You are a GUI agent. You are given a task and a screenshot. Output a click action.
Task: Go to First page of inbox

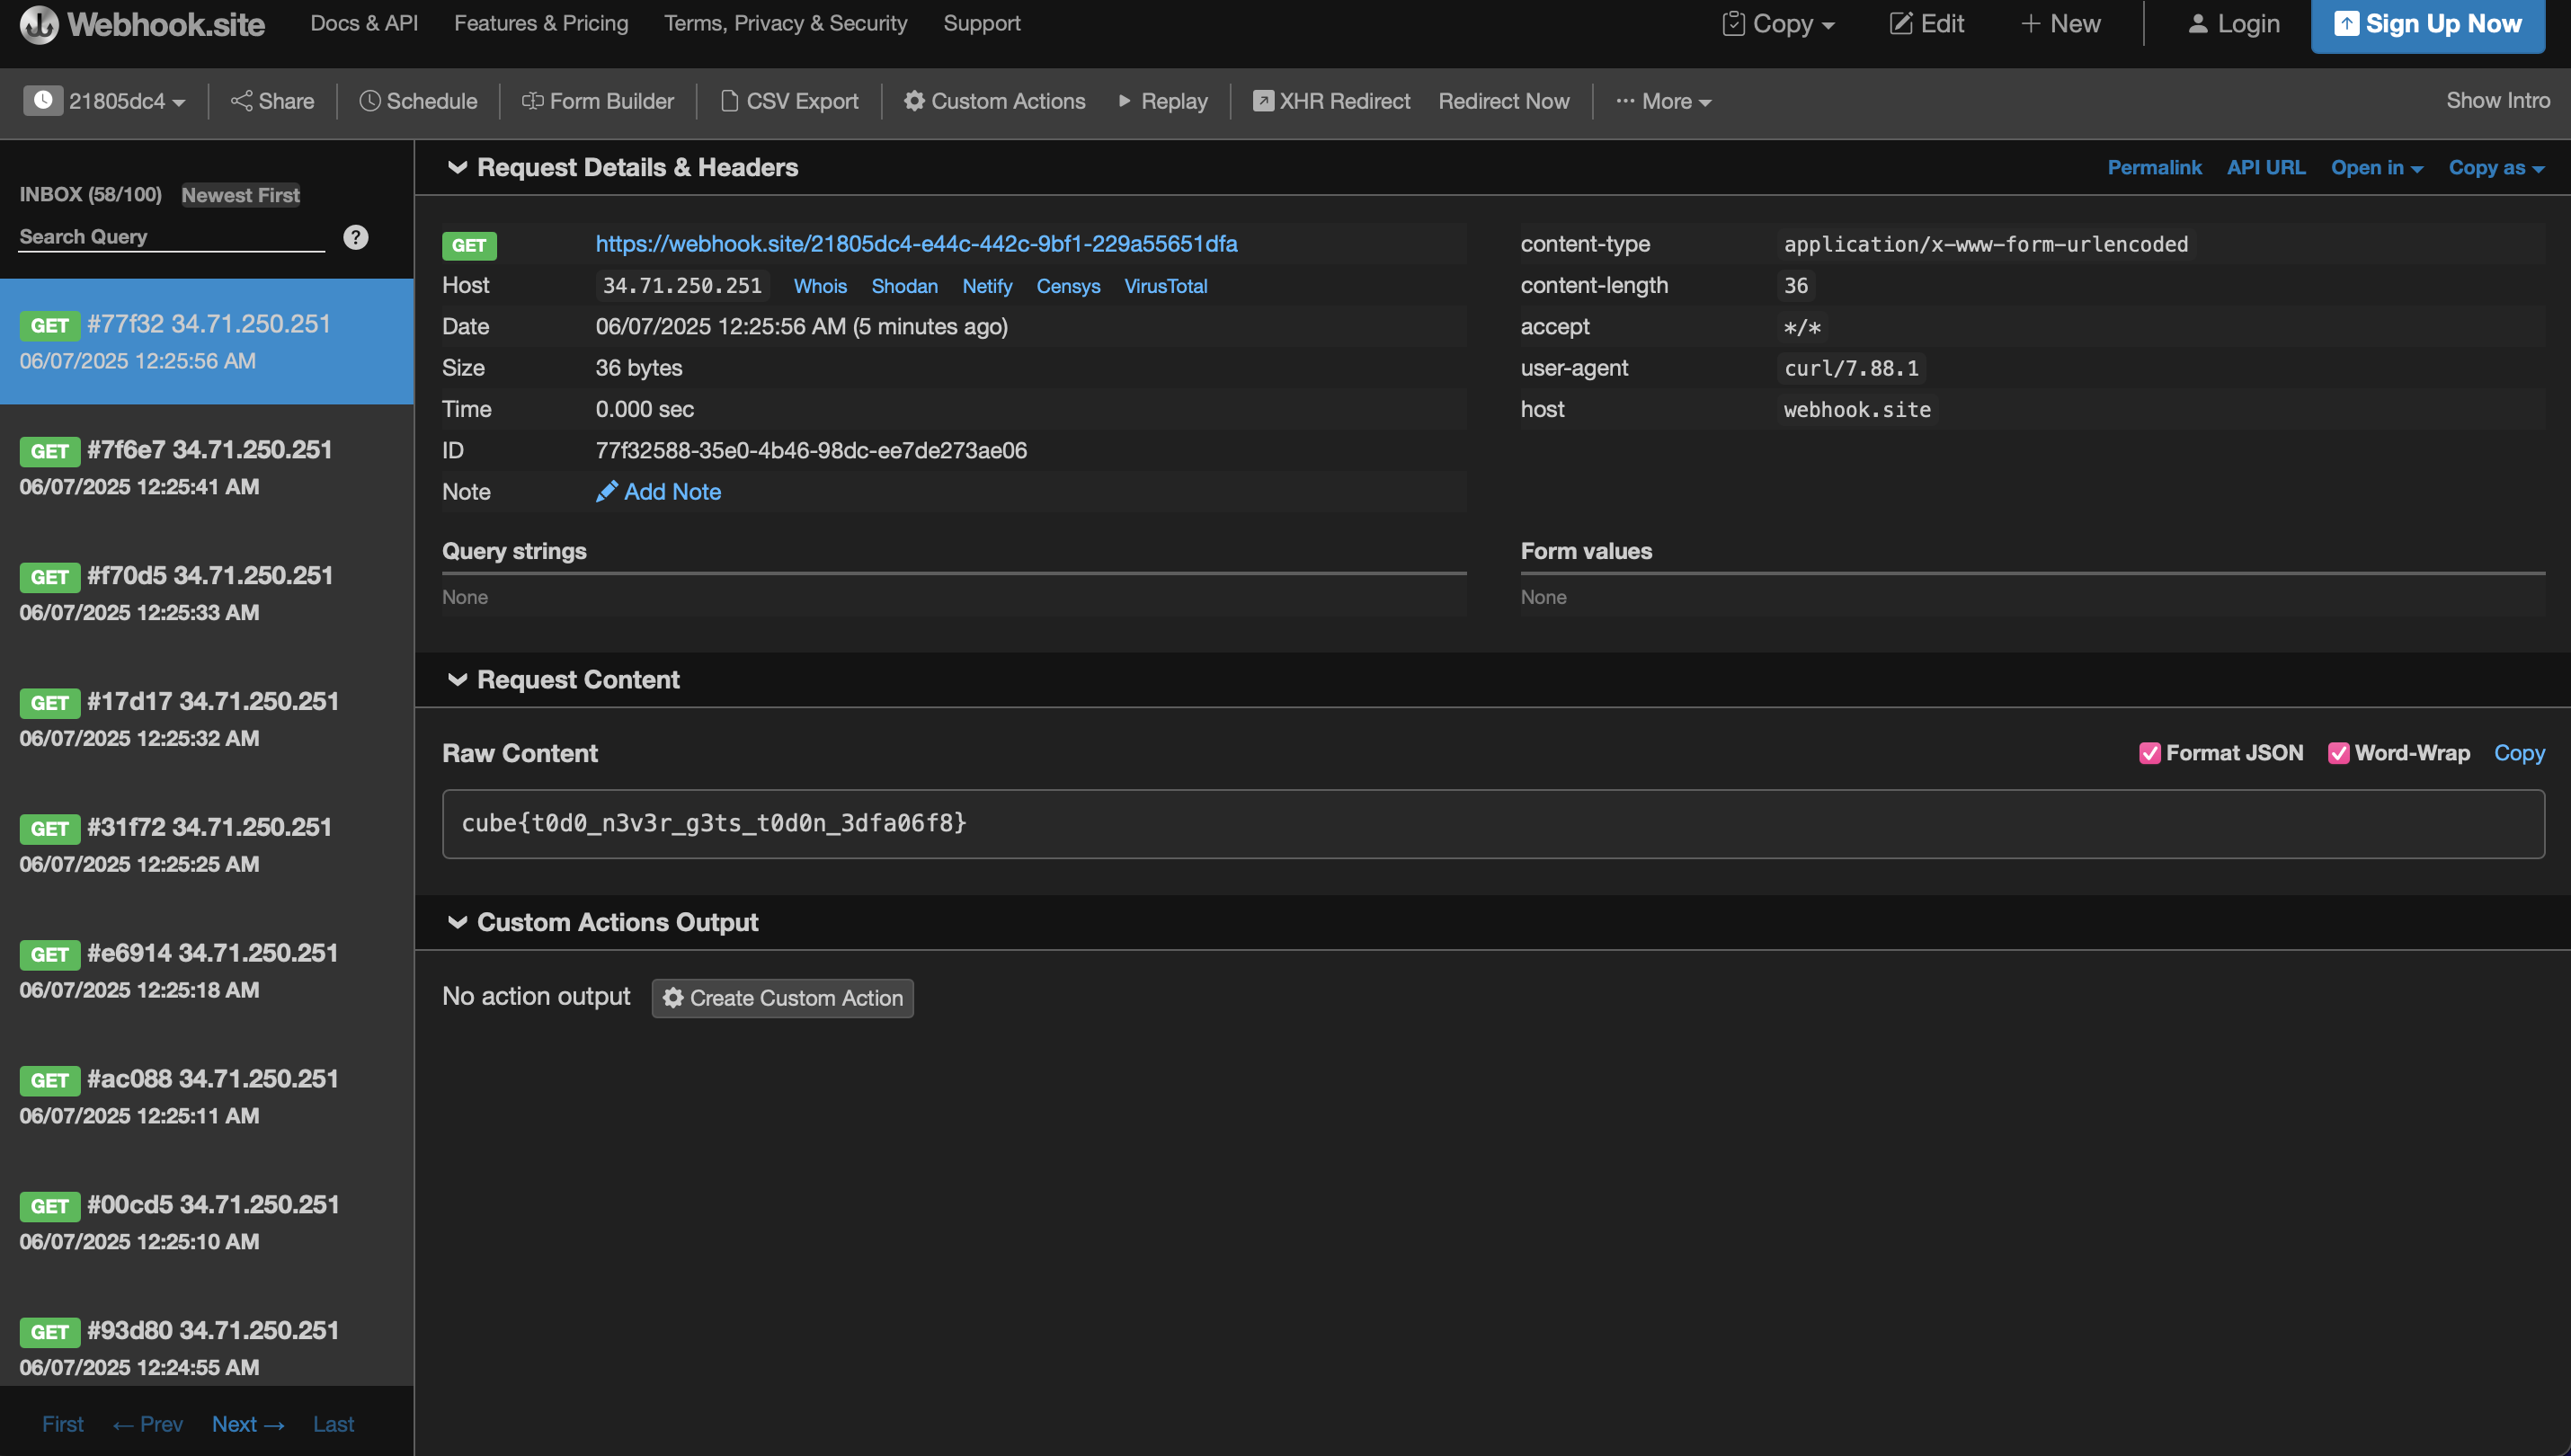point(62,1424)
